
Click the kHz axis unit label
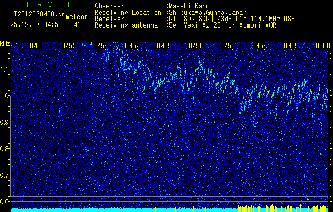(5, 43)
